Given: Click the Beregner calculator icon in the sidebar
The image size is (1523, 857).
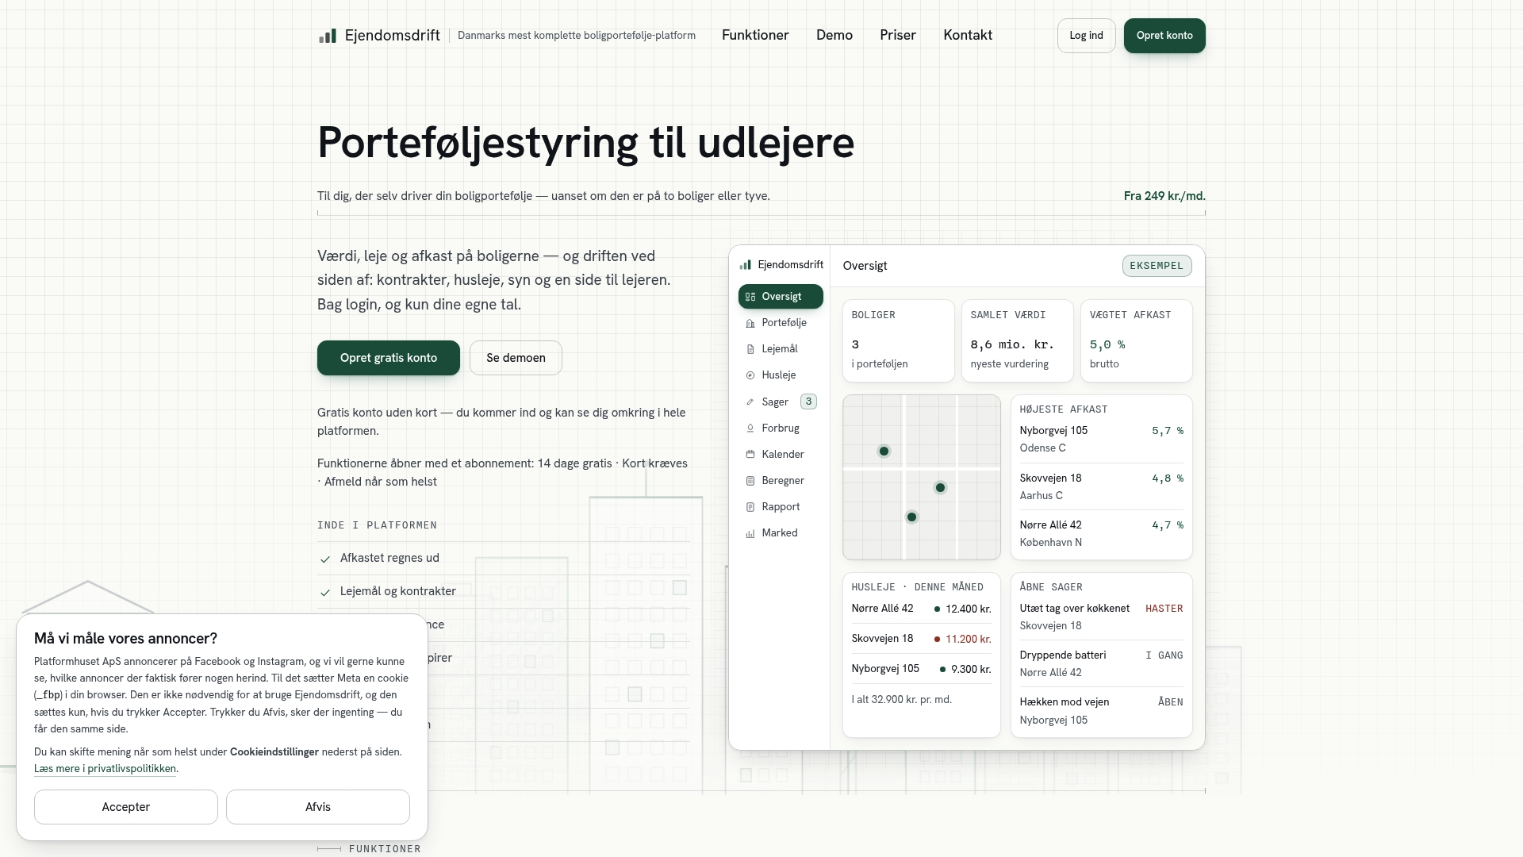Looking at the screenshot, I should [x=750, y=481].
